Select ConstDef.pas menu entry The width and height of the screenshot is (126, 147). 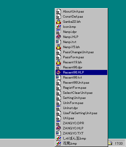point(81,16)
